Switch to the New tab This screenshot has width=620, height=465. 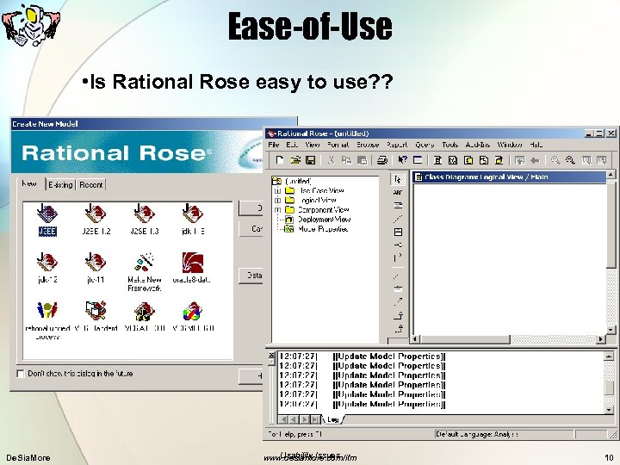29,184
